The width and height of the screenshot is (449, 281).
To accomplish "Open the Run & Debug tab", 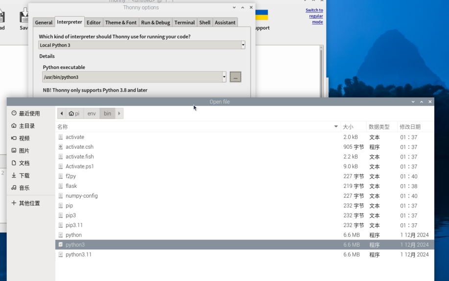I will 156,23.
